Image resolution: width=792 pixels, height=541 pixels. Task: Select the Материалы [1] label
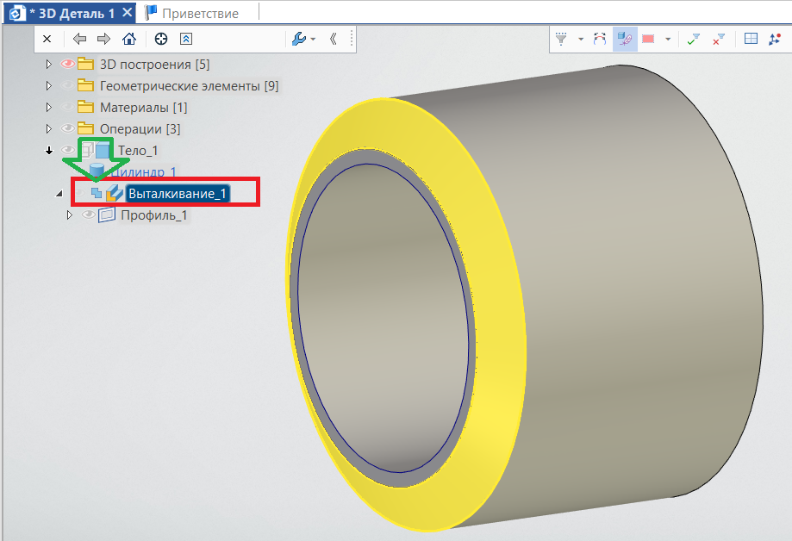143,108
